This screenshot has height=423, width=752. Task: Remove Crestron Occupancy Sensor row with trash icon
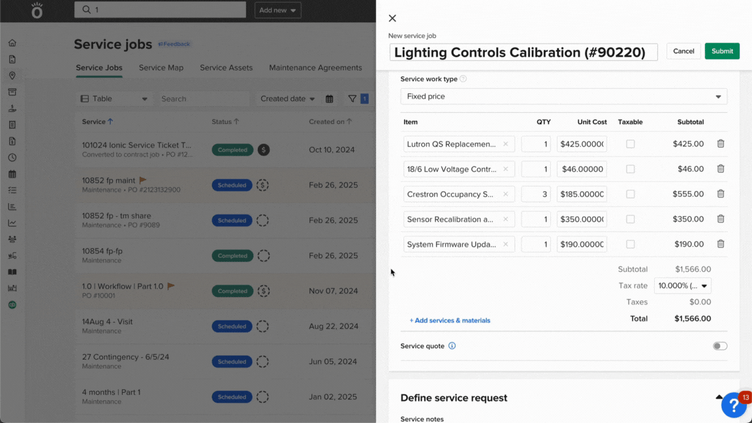pos(721,194)
